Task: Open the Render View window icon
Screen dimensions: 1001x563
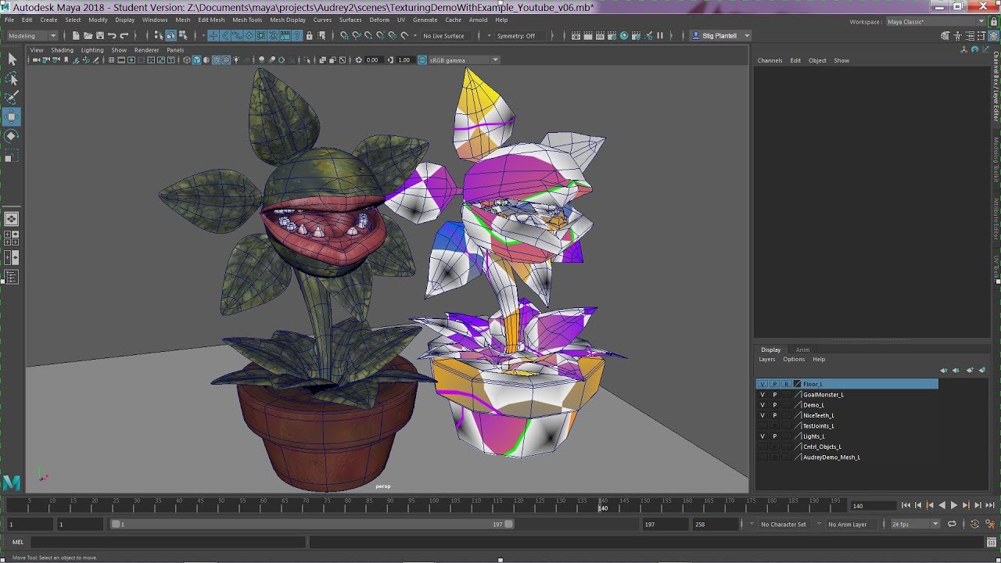Action: pos(576,35)
